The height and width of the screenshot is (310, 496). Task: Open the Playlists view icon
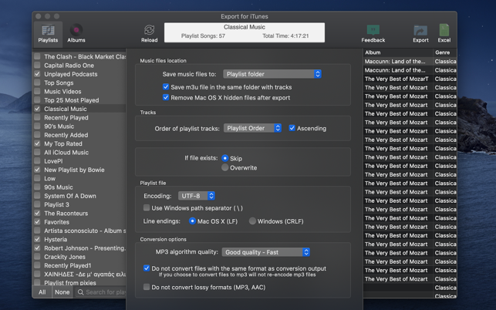(48, 30)
